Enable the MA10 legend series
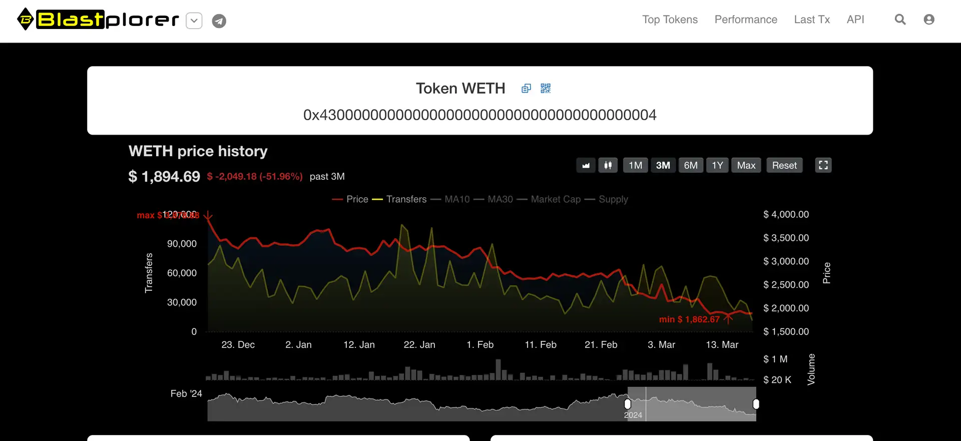Image resolution: width=961 pixels, height=441 pixels. tap(450, 199)
